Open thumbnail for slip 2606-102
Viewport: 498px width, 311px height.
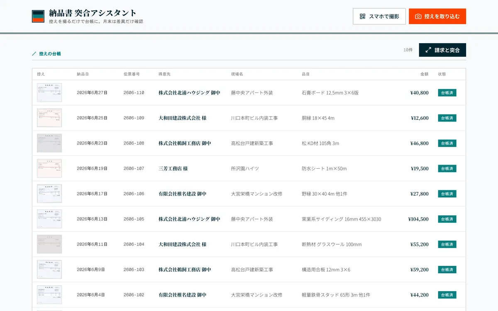pos(49,295)
